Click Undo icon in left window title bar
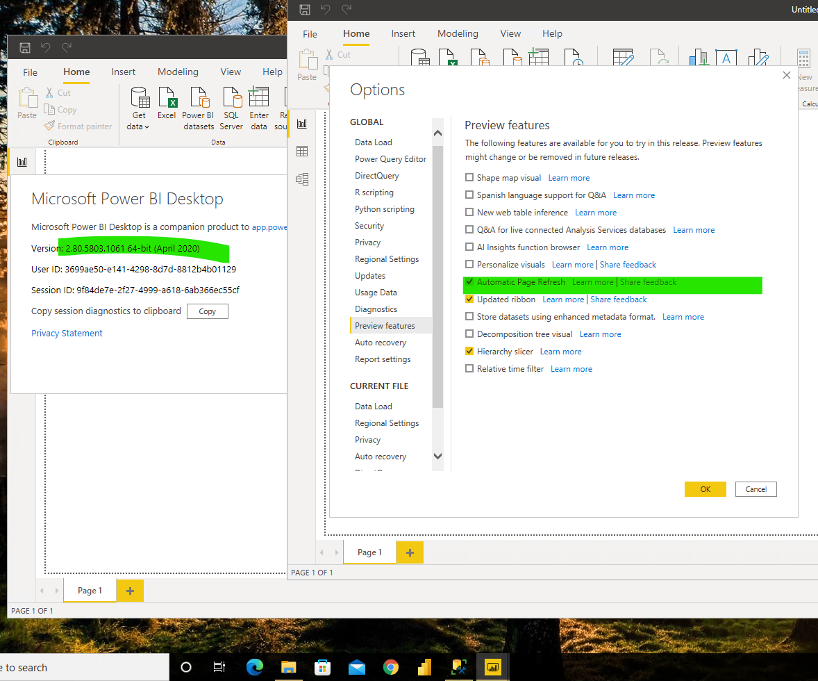The height and width of the screenshot is (681, 818). [x=46, y=48]
